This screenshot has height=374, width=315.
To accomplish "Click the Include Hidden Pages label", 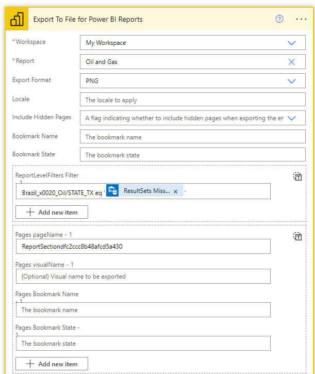I will point(42,117).
